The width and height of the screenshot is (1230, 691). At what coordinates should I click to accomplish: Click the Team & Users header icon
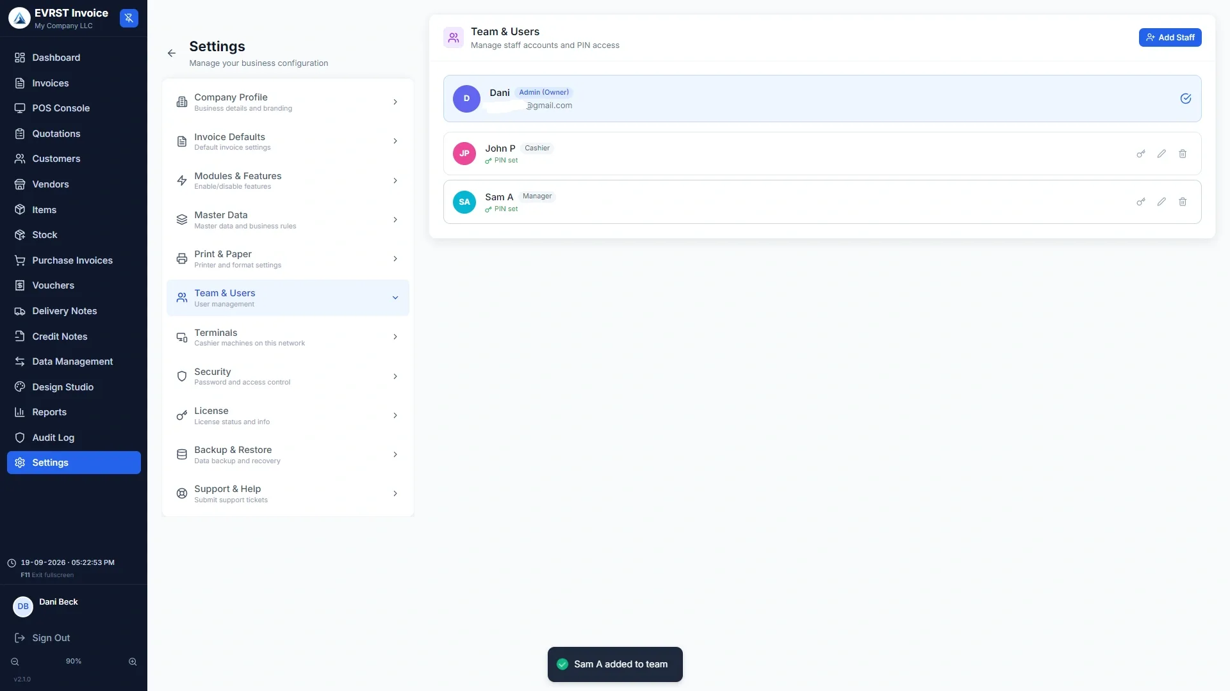click(x=454, y=38)
